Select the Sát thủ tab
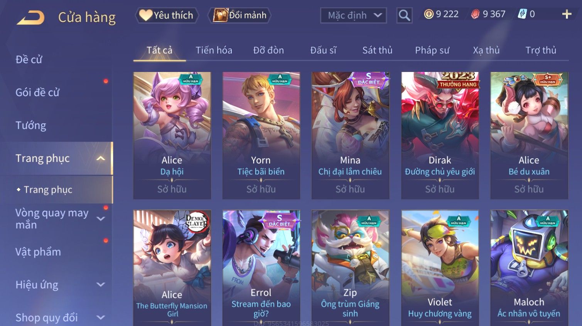This screenshot has width=582, height=326. point(377,50)
